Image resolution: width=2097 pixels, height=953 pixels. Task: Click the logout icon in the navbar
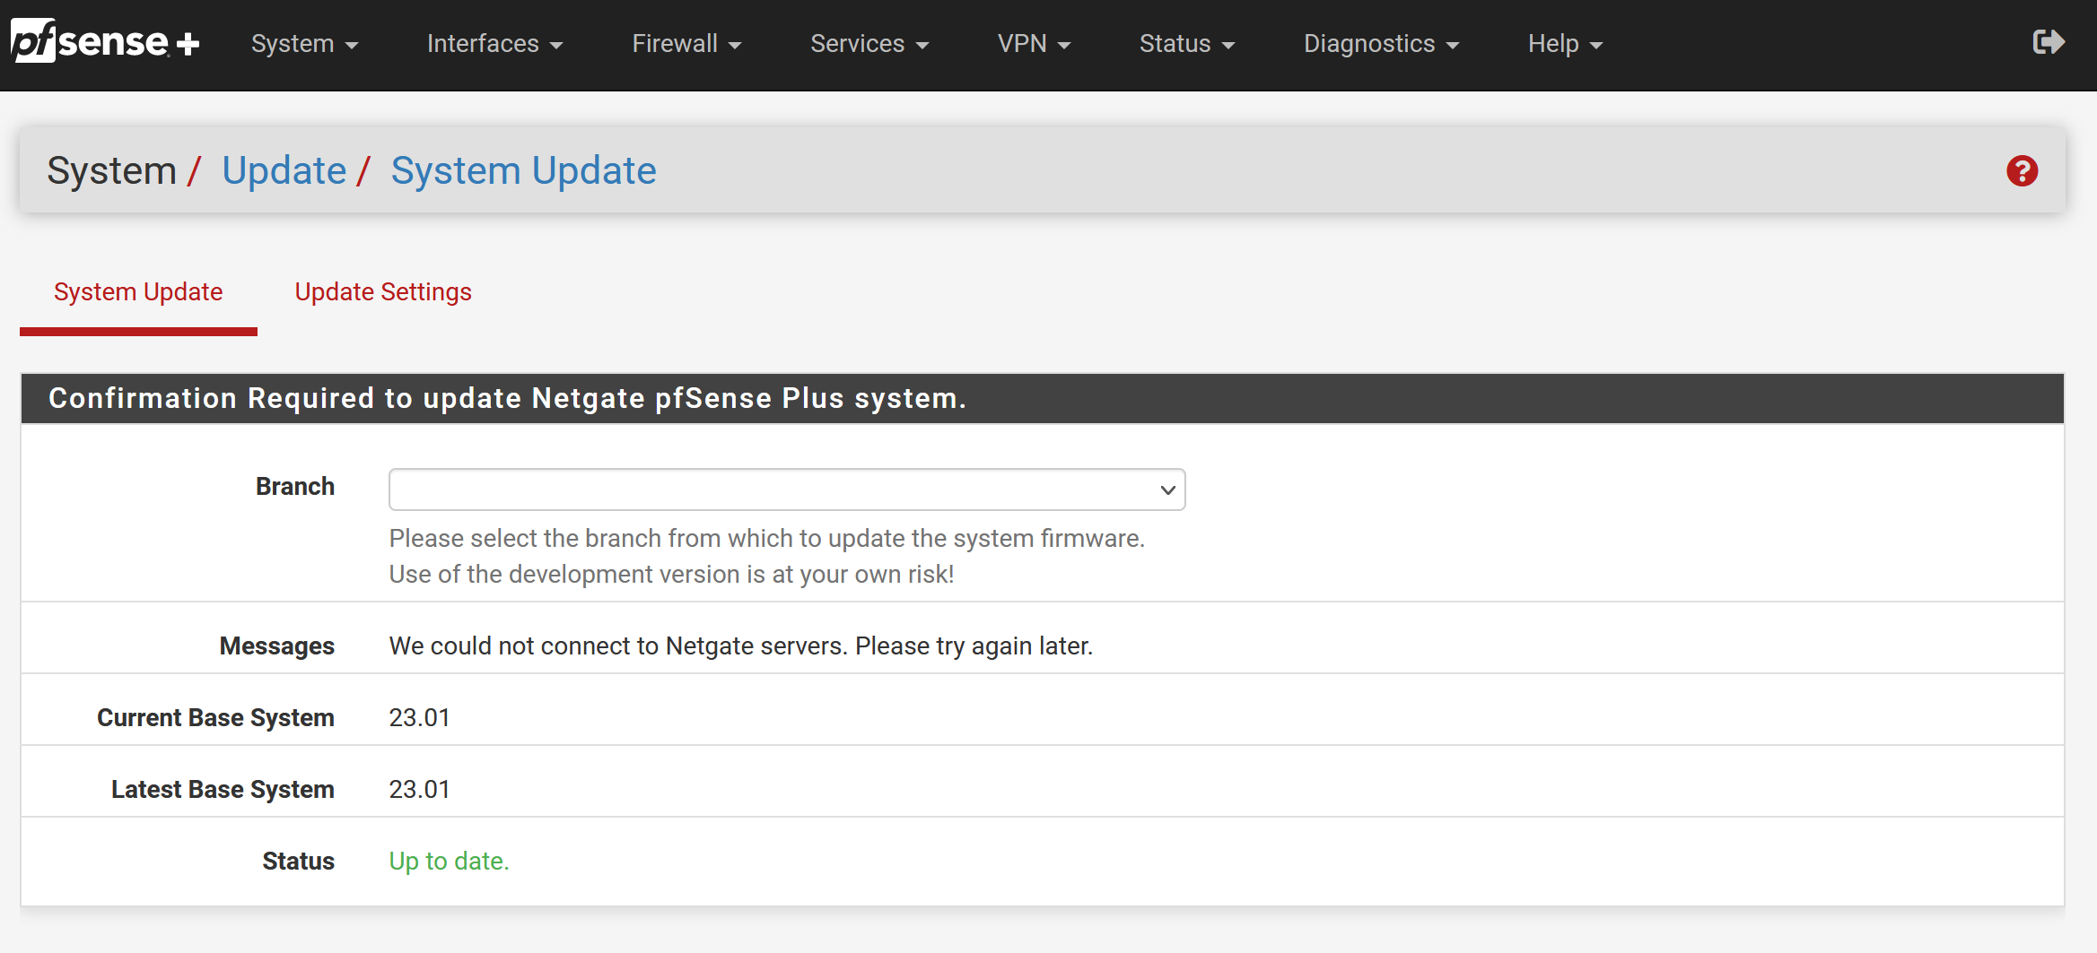(2049, 42)
